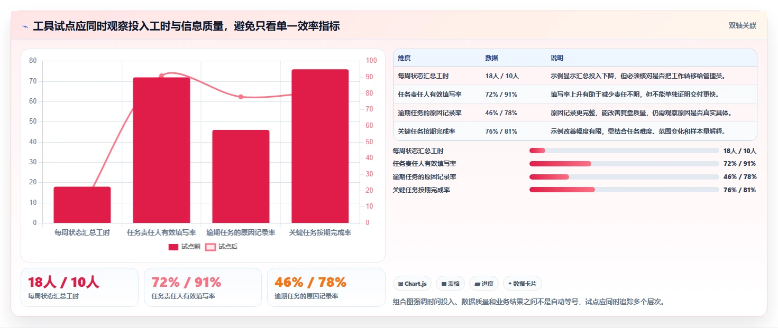Click the 双轴关联 tag in the header

pyautogui.click(x=743, y=25)
